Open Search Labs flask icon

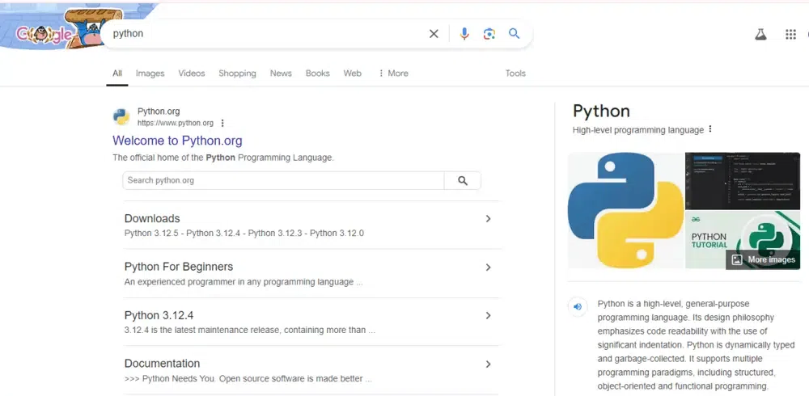(x=760, y=35)
